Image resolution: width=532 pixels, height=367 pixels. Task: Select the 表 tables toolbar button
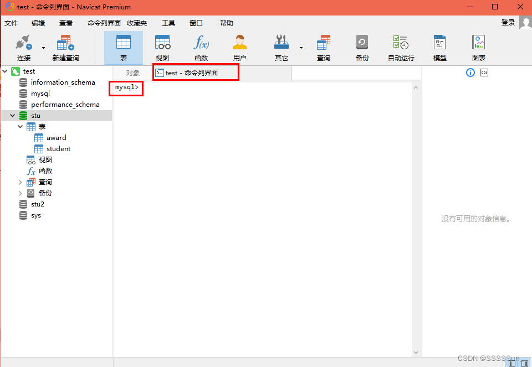pyautogui.click(x=124, y=48)
